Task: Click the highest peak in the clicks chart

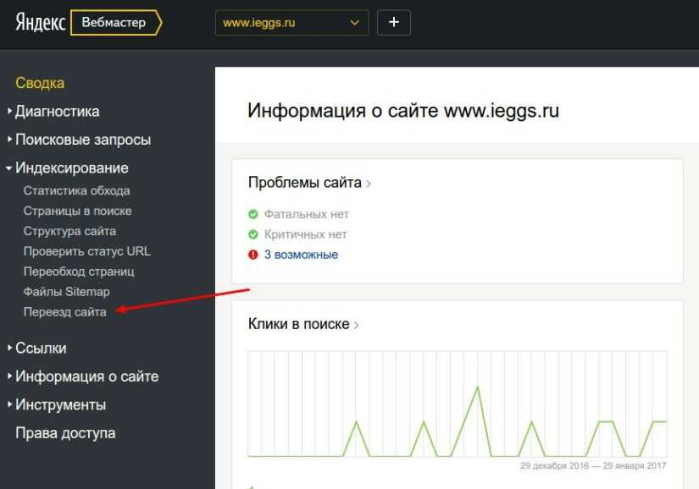Action: (x=478, y=387)
